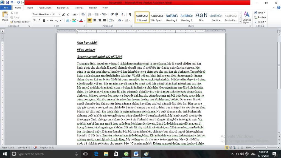Viewport: 281px width, 158px height.
Task: Toggle Bold formatting
Action: point(34,20)
